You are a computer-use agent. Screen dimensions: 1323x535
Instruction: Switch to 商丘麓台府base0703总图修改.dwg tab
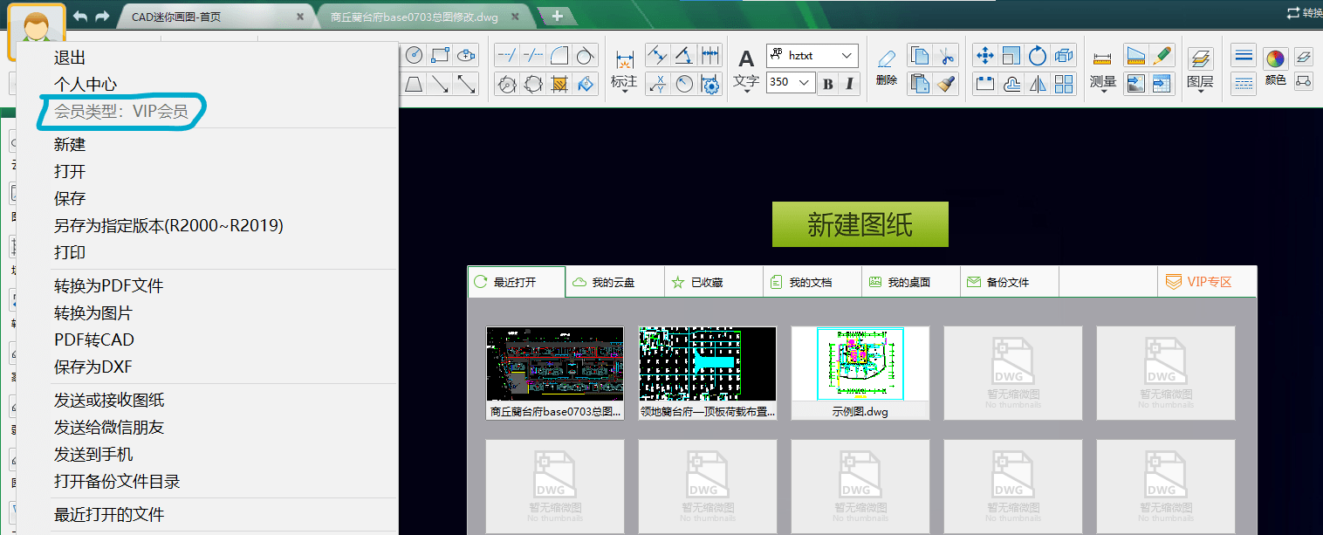click(x=426, y=17)
